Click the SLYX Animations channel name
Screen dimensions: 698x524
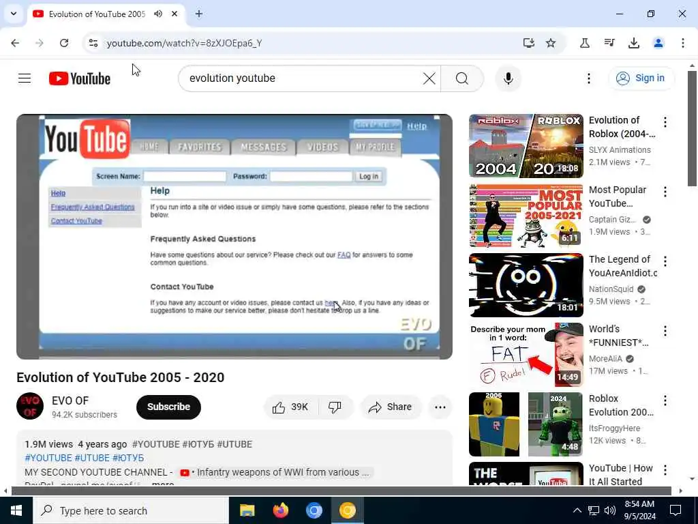pos(620,149)
